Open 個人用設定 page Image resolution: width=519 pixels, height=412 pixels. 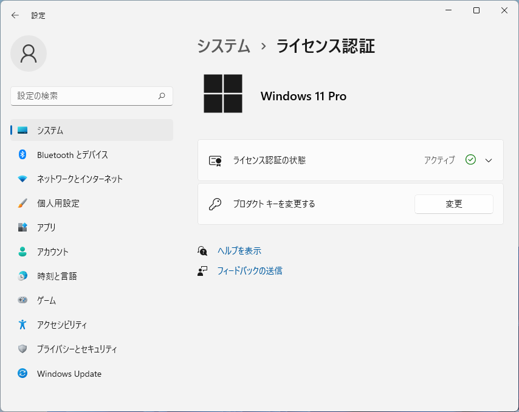tap(92, 203)
